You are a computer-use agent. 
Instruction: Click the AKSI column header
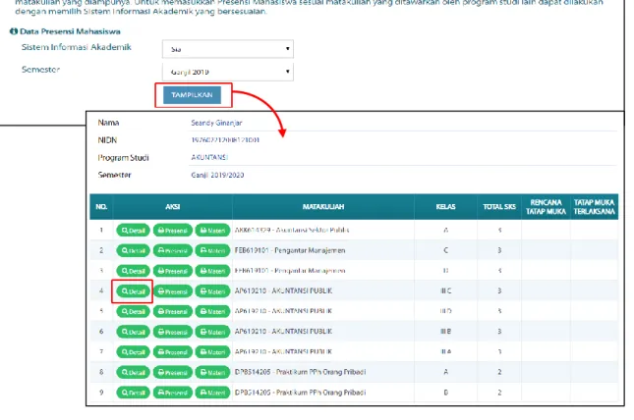(173, 207)
